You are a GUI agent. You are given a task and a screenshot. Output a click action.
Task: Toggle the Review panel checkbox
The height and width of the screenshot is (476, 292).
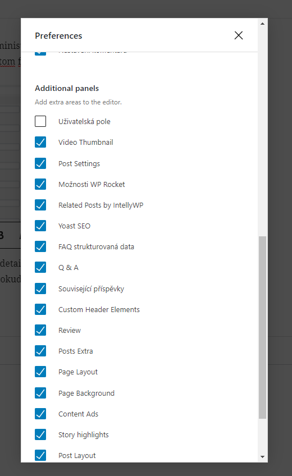[40, 330]
